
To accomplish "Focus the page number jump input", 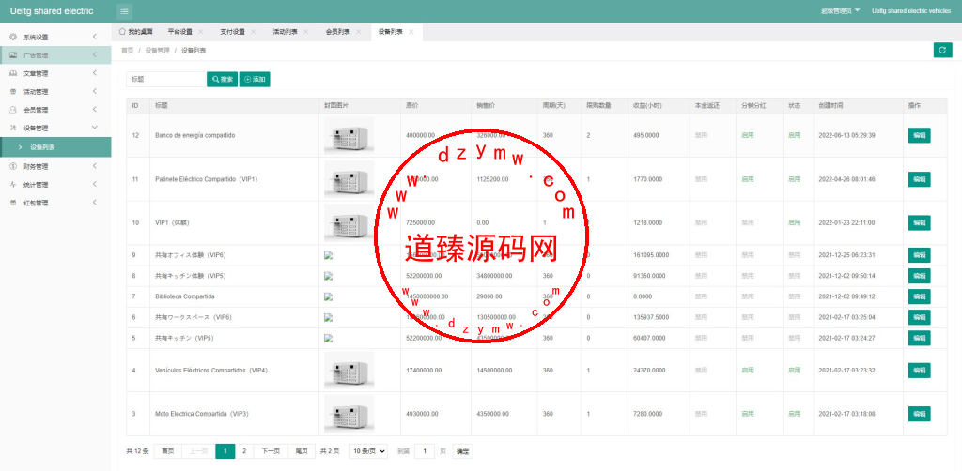I will click(425, 451).
